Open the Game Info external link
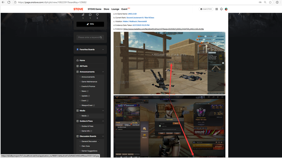The height and width of the screenshot is (158, 282). (x=87, y=131)
